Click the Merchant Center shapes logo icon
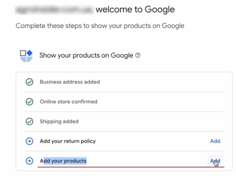The height and width of the screenshot is (176, 236). tap(26, 56)
